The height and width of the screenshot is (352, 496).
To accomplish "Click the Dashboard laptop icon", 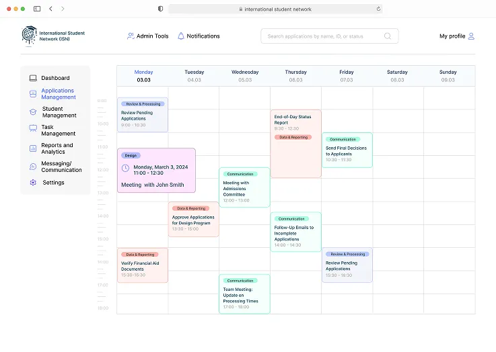I will (33, 79).
